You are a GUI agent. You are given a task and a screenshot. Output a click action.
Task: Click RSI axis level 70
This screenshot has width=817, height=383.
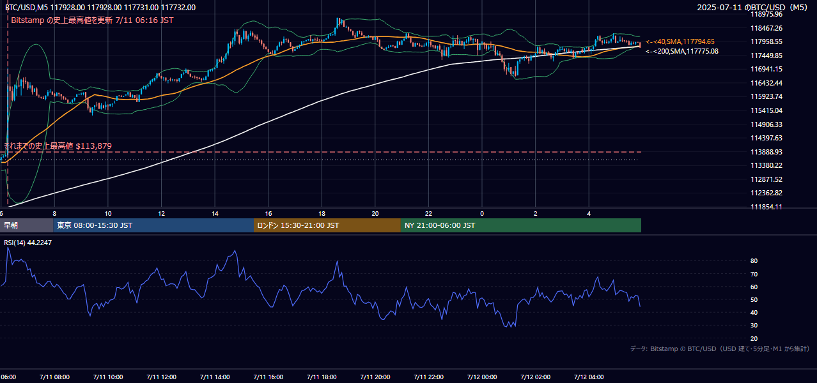click(x=754, y=274)
